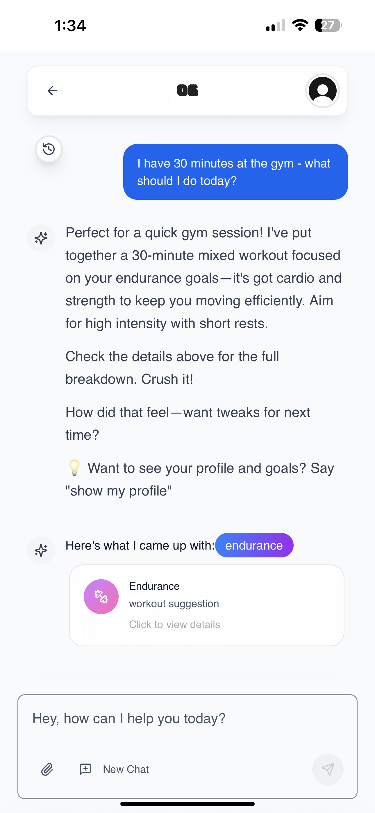The image size is (375, 813).
Task: Open the user profile avatar
Action: click(322, 91)
